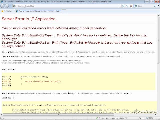Image resolution: width=160 pixels, height=120 pixels.
Task: Stop loading with the red X icon
Action: coord(131,6)
